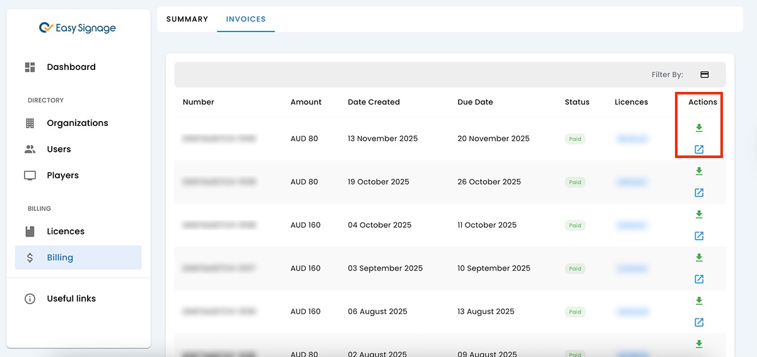Image resolution: width=757 pixels, height=357 pixels.
Task: Click the Players monitor icon
Action: click(x=30, y=176)
